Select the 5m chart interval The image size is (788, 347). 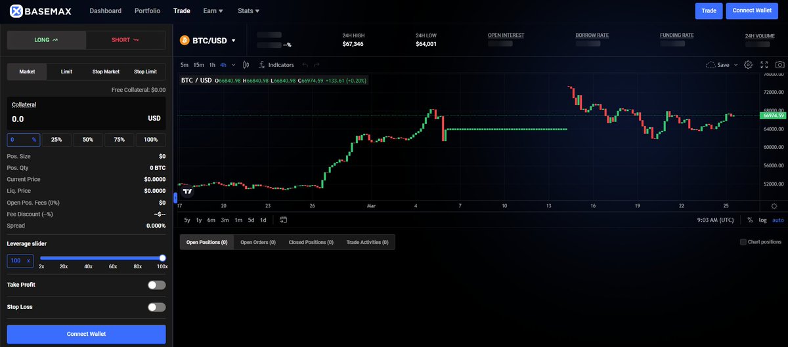(x=185, y=65)
